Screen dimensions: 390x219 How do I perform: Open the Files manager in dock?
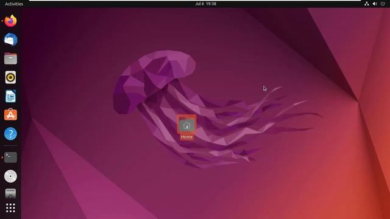[10, 58]
